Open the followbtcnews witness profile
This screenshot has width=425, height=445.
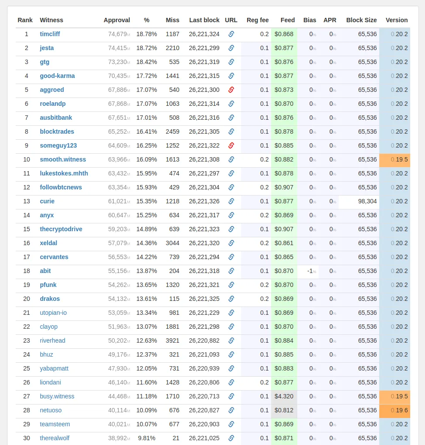pos(61,187)
